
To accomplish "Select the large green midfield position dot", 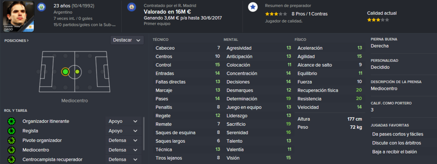I will pyautogui.click(x=65, y=72).
